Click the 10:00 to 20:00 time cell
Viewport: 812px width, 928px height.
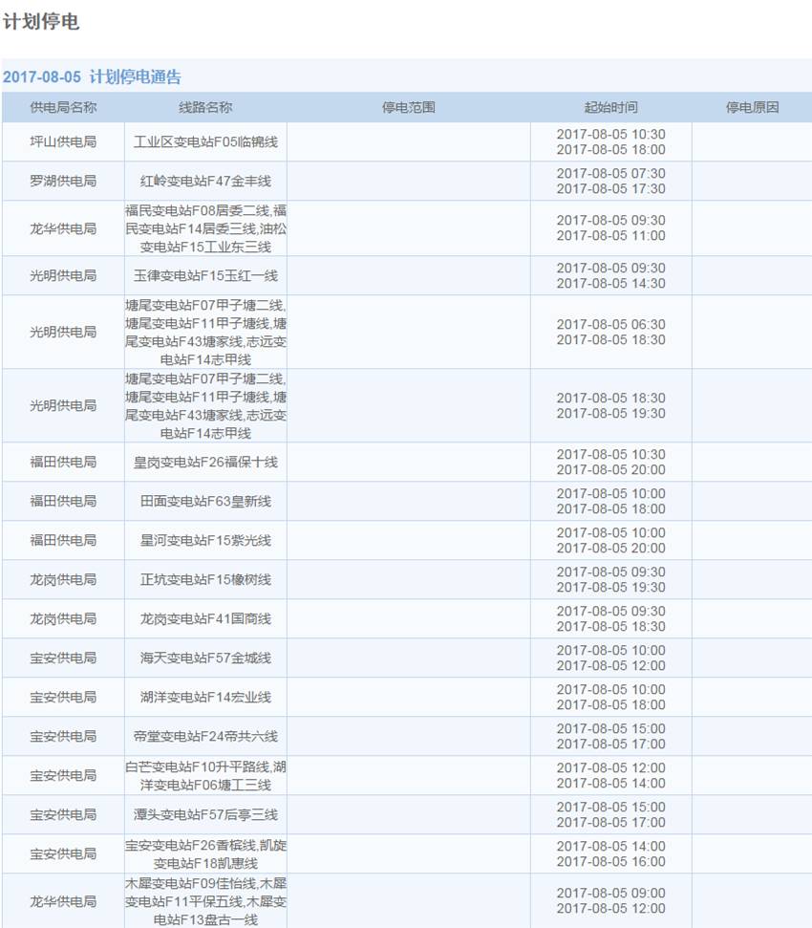coord(611,540)
